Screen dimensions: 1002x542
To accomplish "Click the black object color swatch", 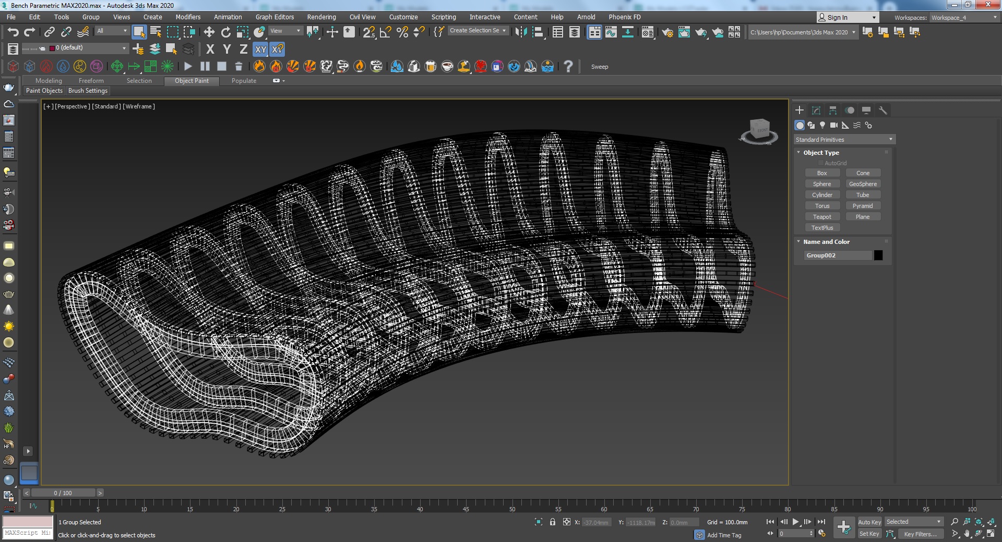I will click(878, 255).
